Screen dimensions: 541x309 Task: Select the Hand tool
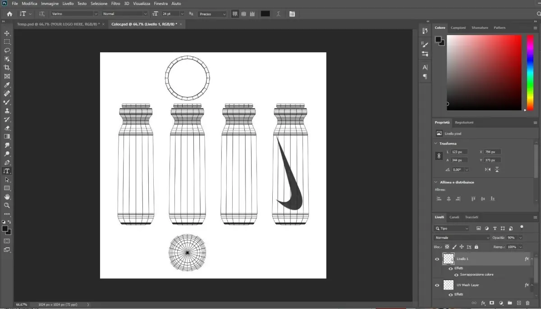tap(7, 197)
